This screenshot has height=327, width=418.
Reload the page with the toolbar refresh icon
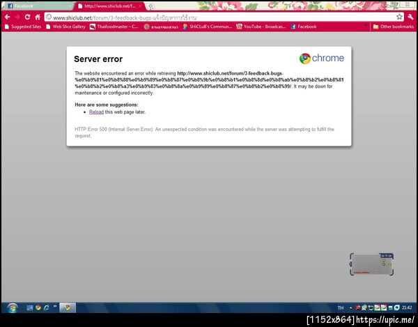(27, 17)
